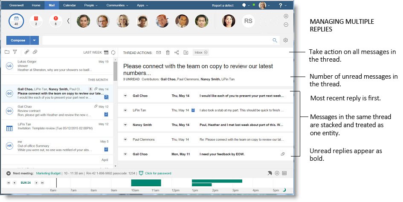Expand Paul Clemmons's reply in the thread

click(125, 140)
